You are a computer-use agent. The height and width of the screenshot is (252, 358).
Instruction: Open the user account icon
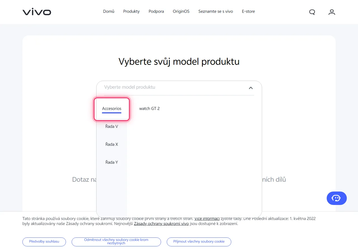click(x=332, y=12)
